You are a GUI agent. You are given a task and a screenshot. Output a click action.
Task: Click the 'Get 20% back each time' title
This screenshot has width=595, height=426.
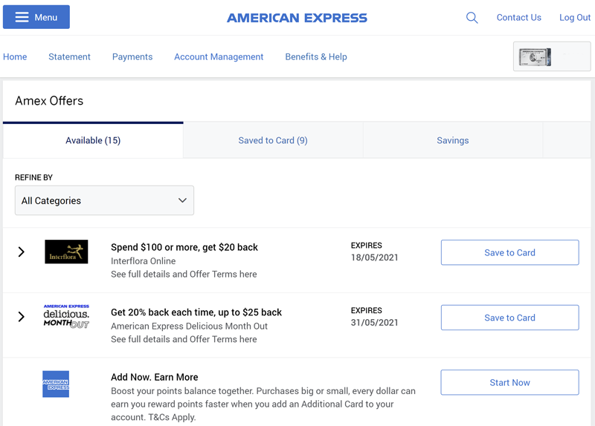196,312
